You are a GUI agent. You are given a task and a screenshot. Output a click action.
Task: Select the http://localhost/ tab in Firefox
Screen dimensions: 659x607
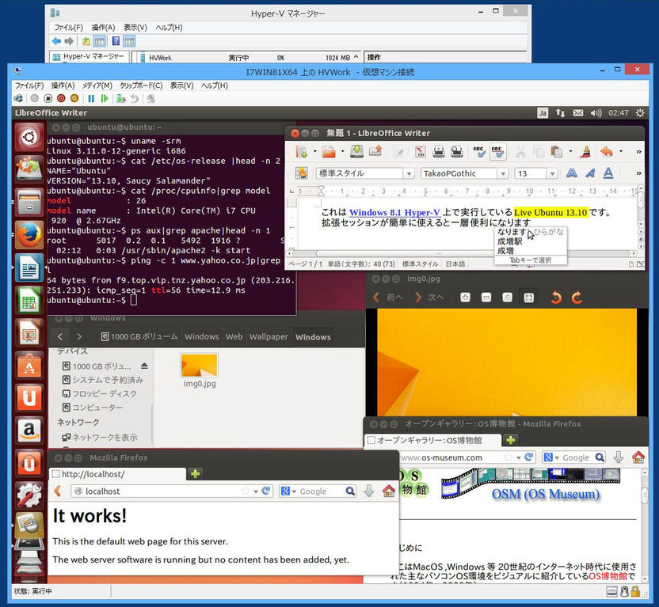click(117, 474)
